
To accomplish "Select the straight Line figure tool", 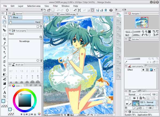I will click(4, 88).
